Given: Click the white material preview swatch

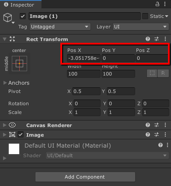Looking at the screenshot, I should [14, 149].
